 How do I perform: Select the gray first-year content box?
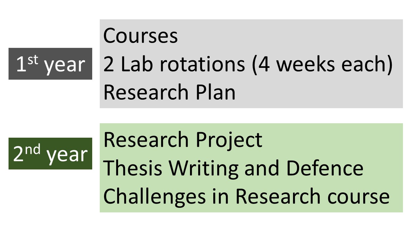pyautogui.click(x=251, y=64)
